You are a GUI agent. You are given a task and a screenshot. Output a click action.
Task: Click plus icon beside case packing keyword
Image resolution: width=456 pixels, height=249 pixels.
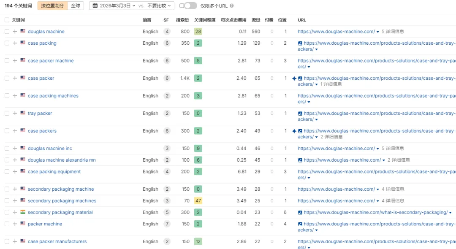(x=15, y=43)
